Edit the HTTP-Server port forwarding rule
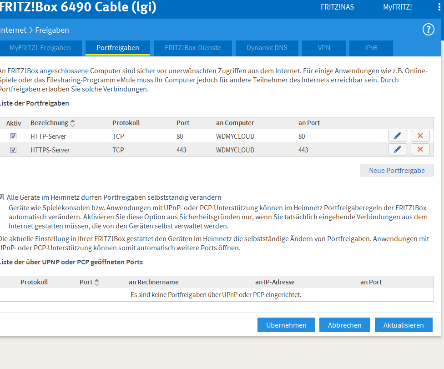Image resolution: width=444 pixels, height=369 pixels. pyautogui.click(x=398, y=136)
